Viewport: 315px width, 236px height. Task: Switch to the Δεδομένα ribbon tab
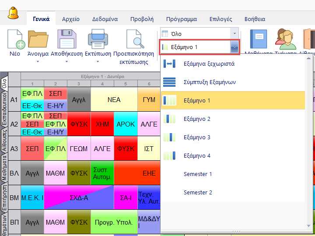[x=105, y=19]
